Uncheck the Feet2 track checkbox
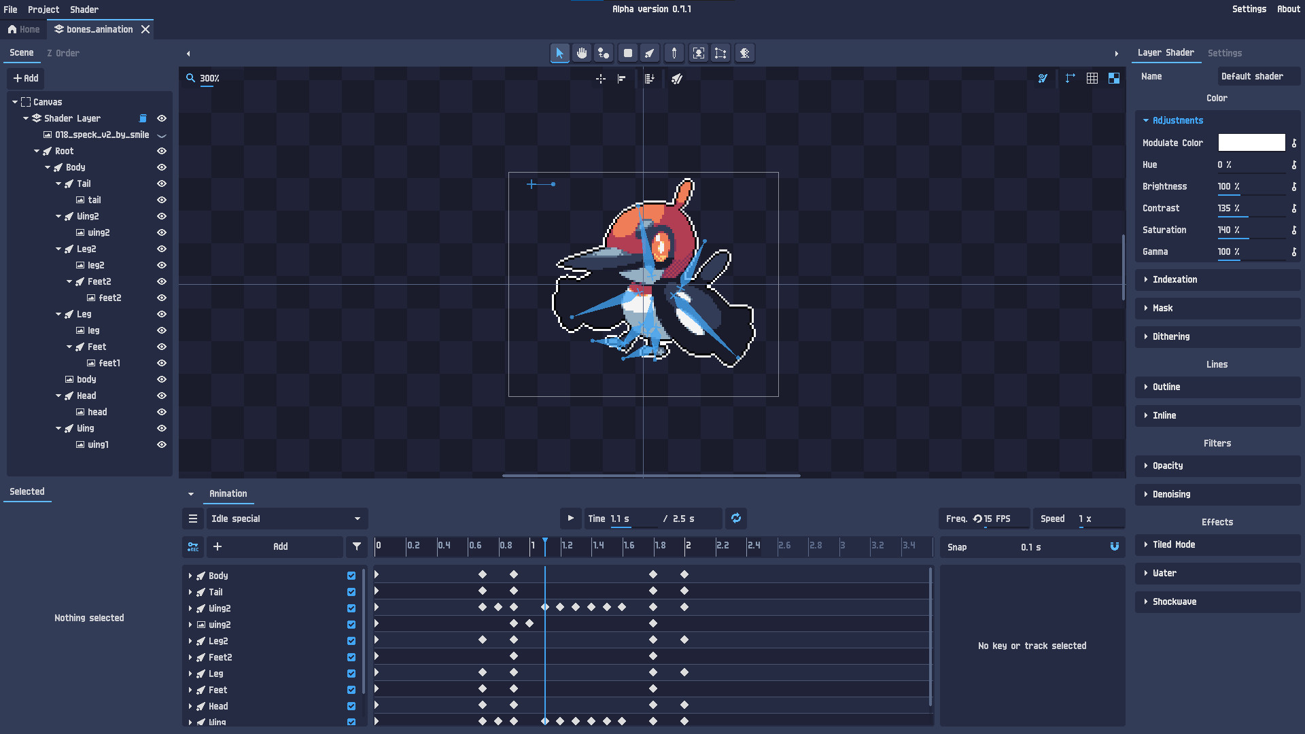This screenshot has height=734, width=1305. coord(351,657)
